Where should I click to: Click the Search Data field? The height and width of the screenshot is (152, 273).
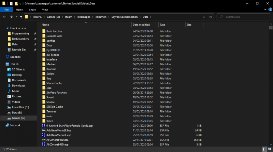click(243, 17)
